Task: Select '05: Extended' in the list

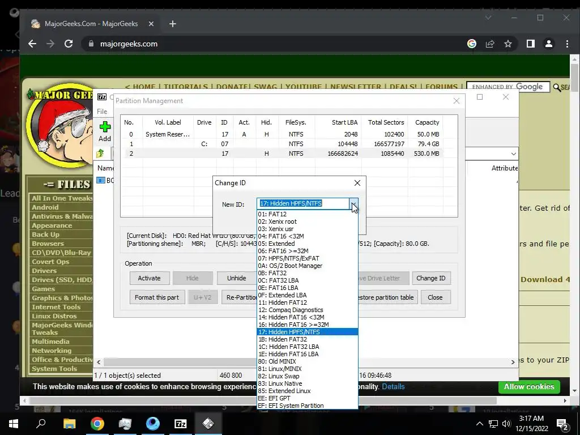Action: coord(308,244)
